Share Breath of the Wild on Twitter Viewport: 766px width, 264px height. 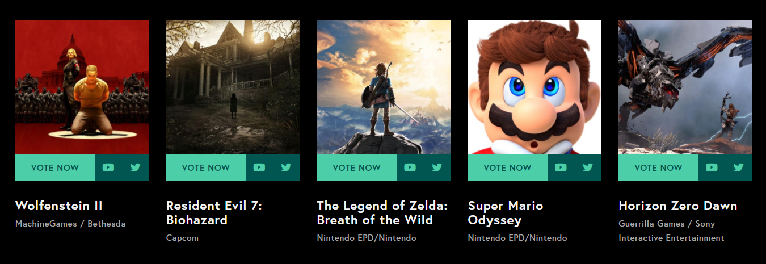437,167
